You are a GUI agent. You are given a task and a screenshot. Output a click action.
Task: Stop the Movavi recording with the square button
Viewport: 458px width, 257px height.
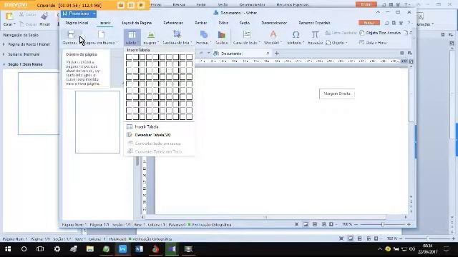point(141,5)
